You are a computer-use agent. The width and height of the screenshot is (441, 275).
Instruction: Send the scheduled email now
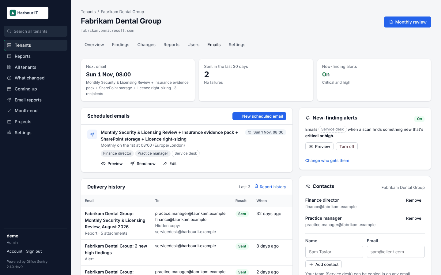[x=143, y=164]
